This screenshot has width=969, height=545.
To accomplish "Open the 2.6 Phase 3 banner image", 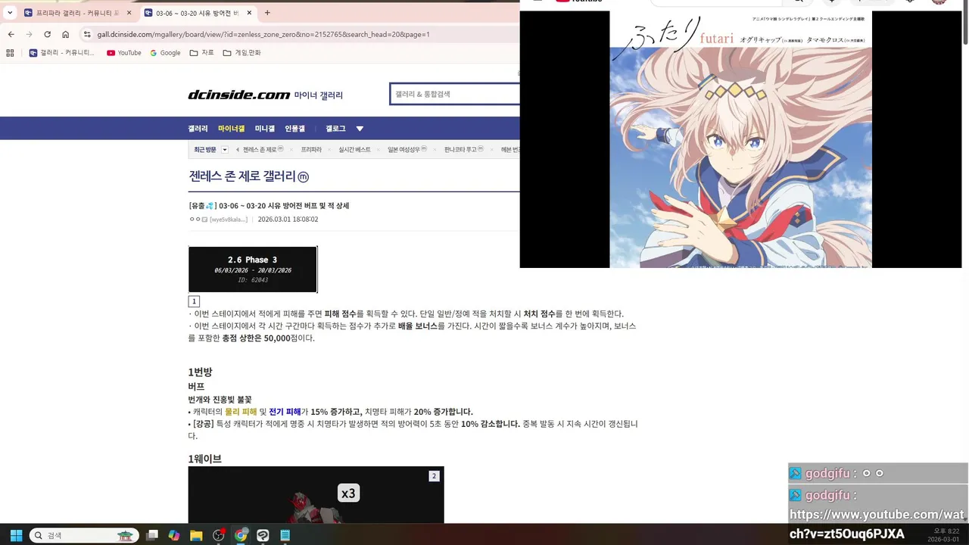I will tap(253, 269).
